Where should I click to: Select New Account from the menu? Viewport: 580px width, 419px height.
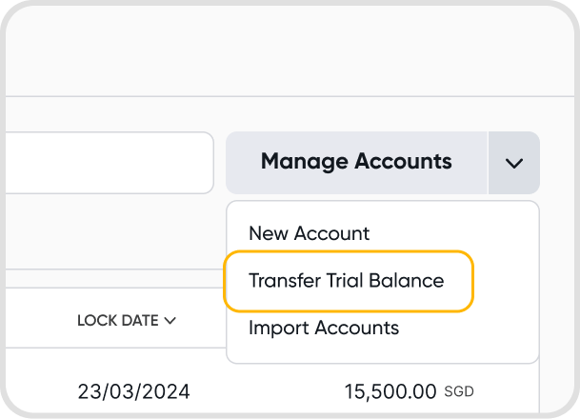[309, 232]
